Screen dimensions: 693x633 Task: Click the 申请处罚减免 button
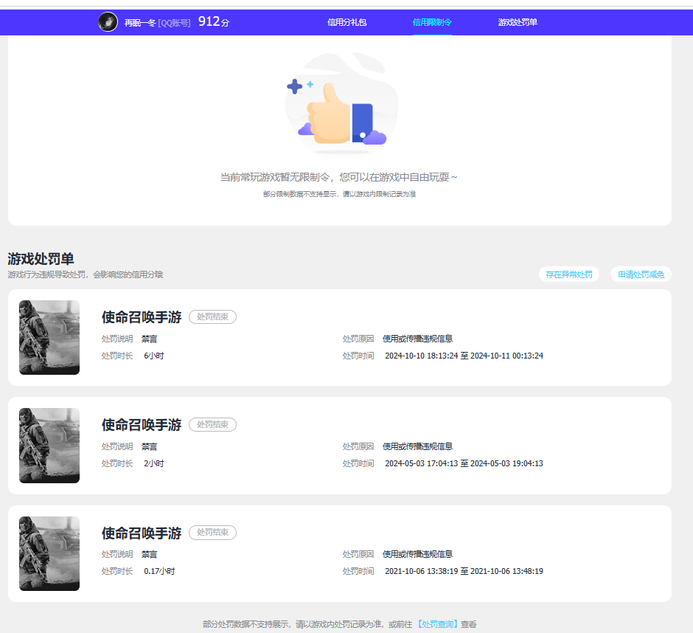[641, 274]
